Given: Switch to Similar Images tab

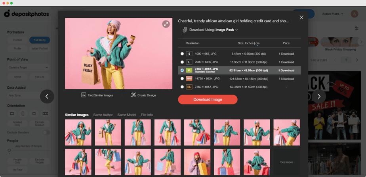Looking at the screenshot, I should tap(77, 115).
